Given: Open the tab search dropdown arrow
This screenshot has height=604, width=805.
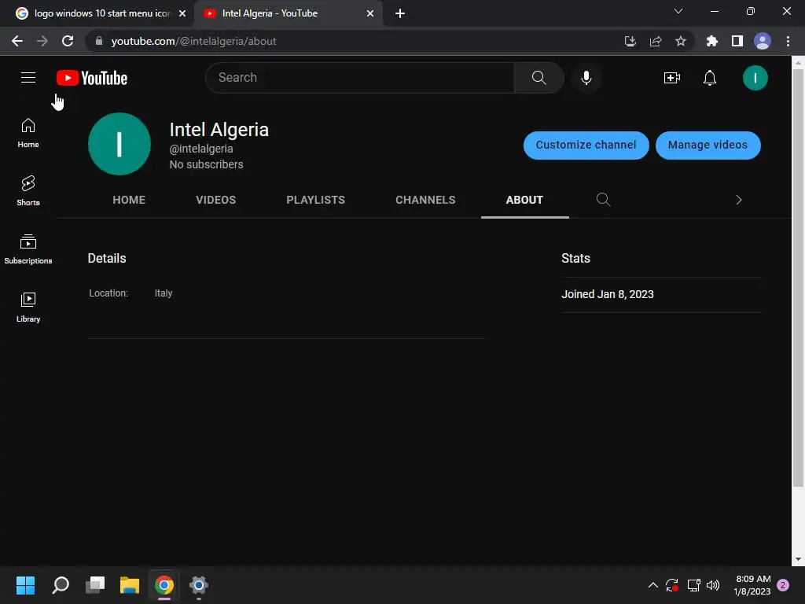Looking at the screenshot, I should pos(678,11).
